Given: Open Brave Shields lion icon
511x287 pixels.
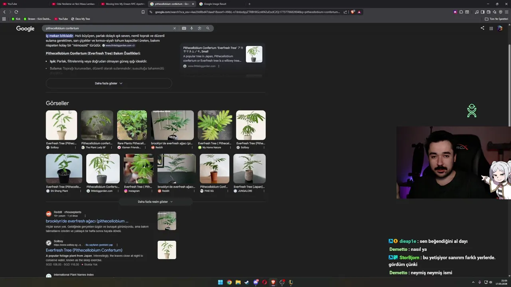Looking at the screenshot, I should [353, 12].
